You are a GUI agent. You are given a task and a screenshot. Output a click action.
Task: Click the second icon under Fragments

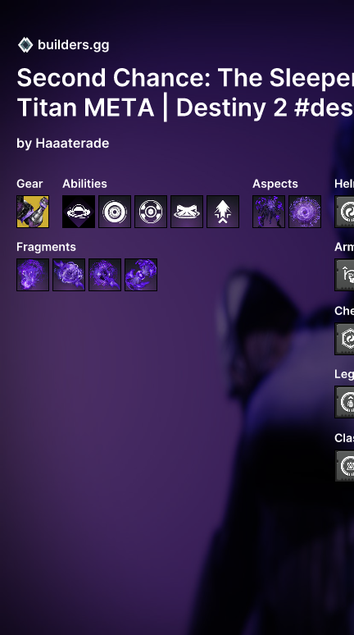(69, 275)
